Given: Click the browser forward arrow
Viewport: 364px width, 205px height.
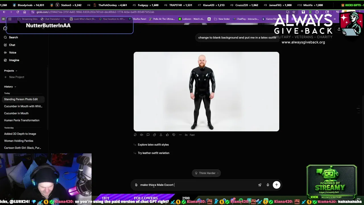Looking at the screenshot, I should coord(11,12).
